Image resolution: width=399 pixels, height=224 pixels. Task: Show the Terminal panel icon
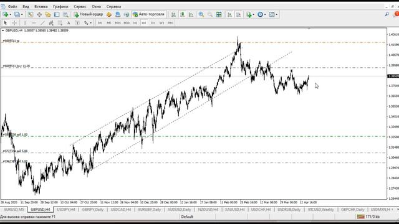[57, 14]
